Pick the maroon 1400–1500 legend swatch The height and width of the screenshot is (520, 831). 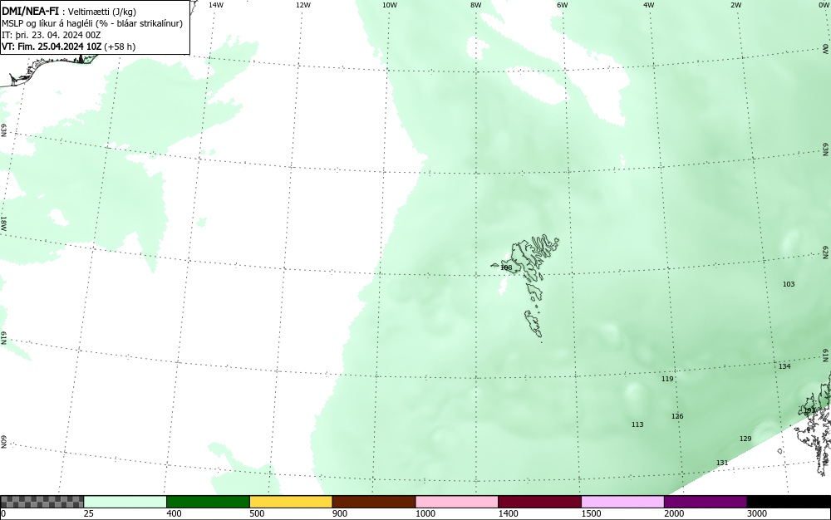539,502
